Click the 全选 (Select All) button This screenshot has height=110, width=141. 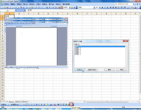click(80, 70)
